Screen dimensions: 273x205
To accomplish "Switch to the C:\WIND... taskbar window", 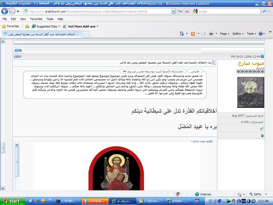I will pos(67,201).
